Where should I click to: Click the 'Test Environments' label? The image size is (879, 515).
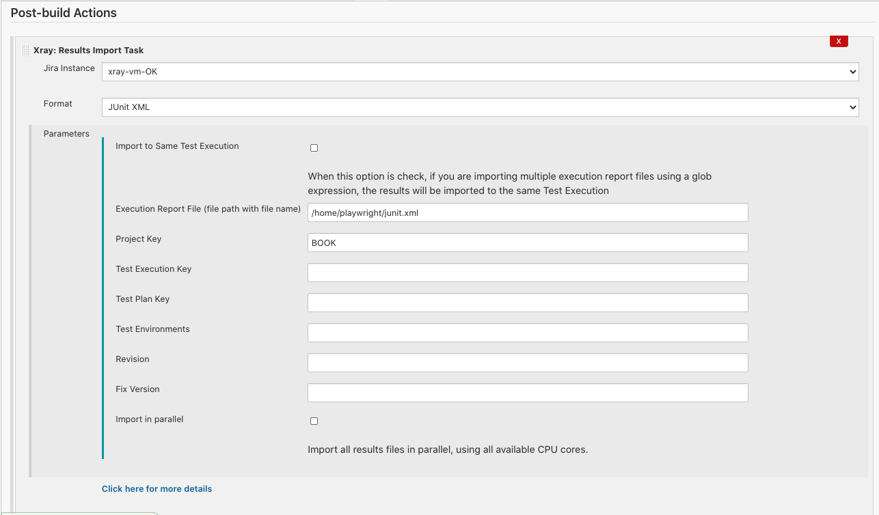coord(152,329)
